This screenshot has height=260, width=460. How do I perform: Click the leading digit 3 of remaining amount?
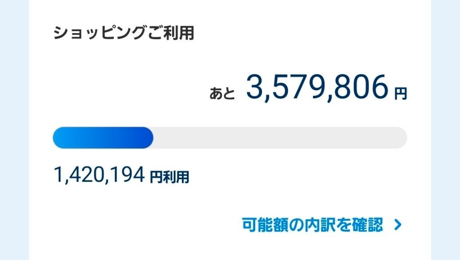(x=255, y=88)
